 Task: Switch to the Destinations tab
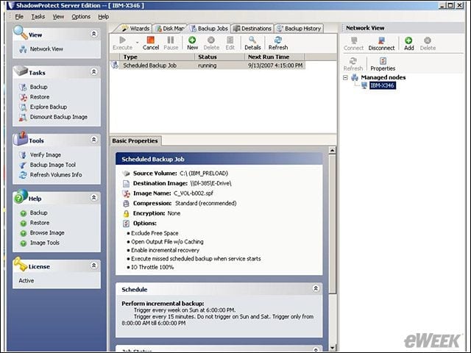pos(252,29)
